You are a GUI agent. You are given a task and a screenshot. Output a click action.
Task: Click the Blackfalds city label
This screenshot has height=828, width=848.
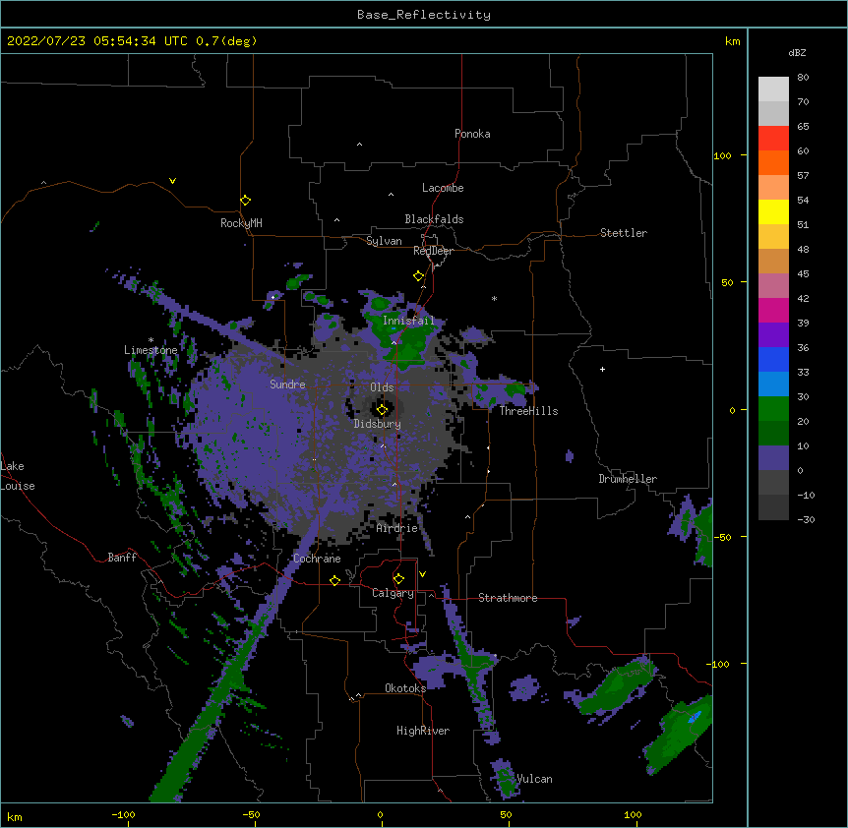click(434, 219)
